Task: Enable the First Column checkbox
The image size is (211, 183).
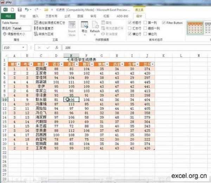Action: 145,23
